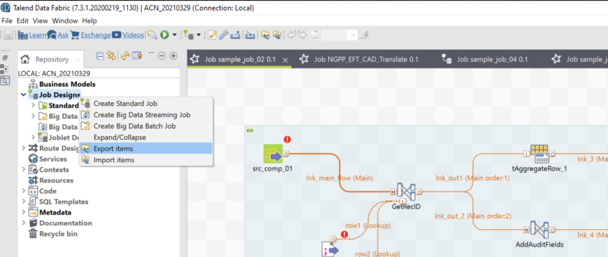Click the filter settings icon in Repository
Viewport: 608px width, 257px height.
coord(137,56)
